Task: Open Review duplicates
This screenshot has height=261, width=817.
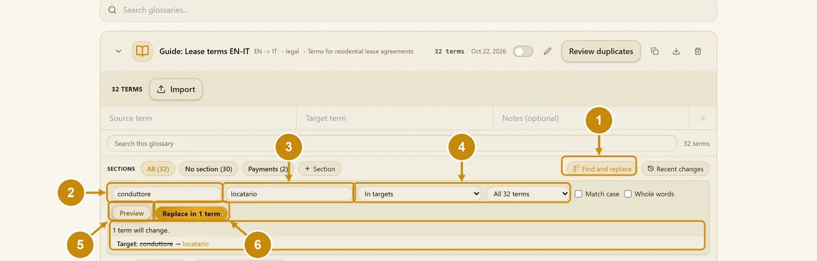Action: [x=601, y=51]
